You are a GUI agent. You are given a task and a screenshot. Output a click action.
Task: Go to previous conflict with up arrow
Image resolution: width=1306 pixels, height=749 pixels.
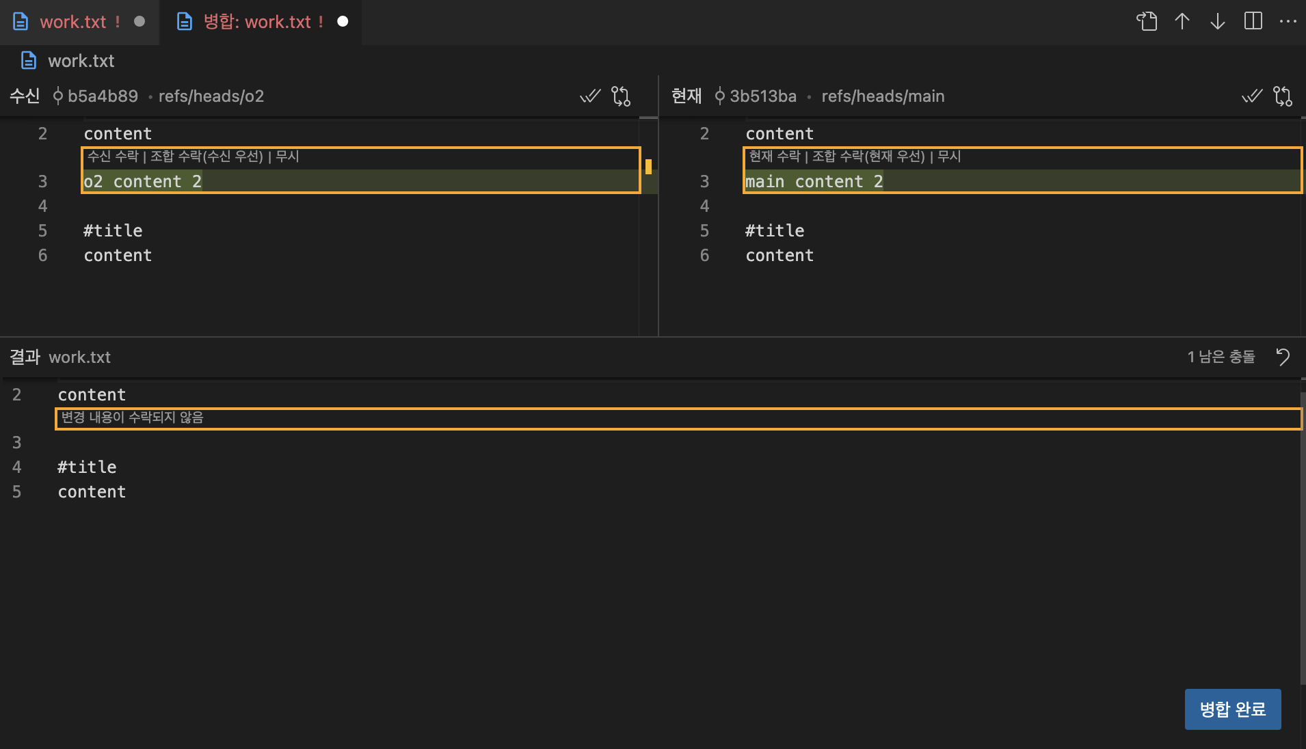[x=1182, y=22]
